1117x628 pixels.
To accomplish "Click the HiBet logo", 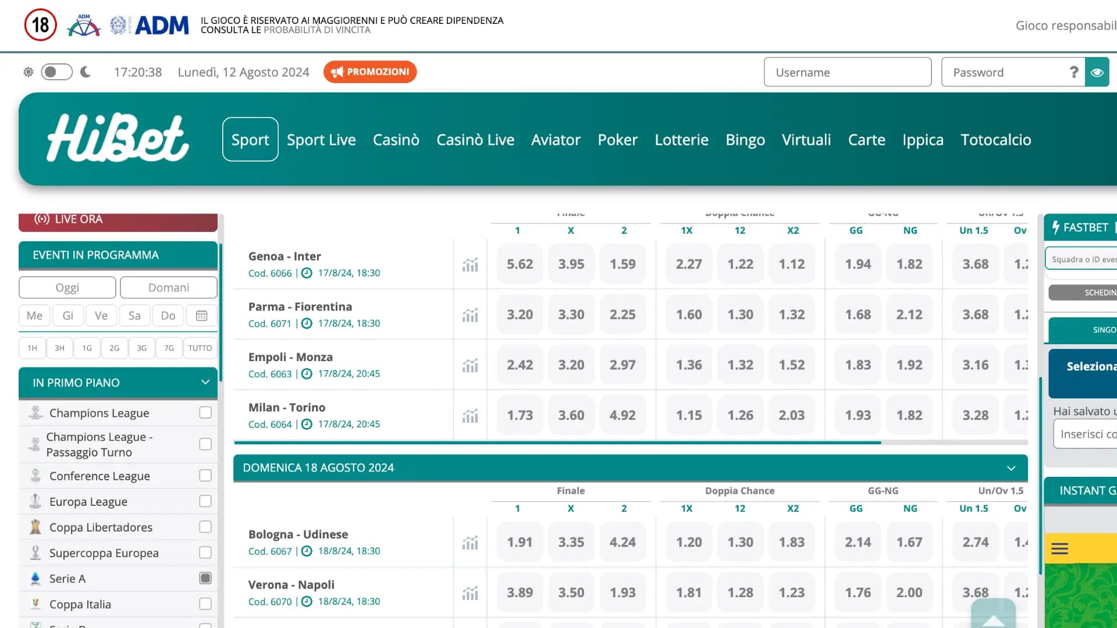I will [x=118, y=138].
